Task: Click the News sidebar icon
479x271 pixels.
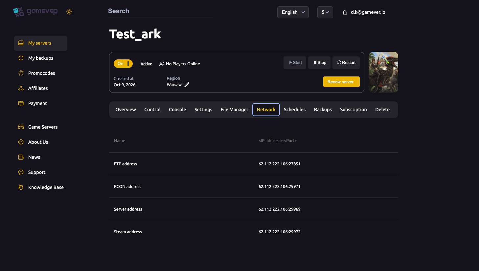Action: coord(21,157)
